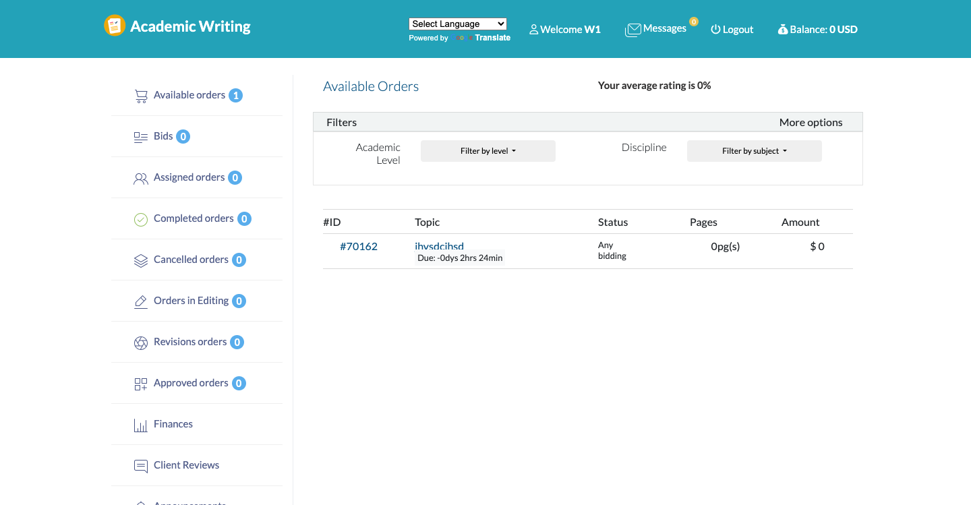The height and width of the screenshot is (505, 971).
Task: Click the topic ihvsdcihsd link
Action: [439, 246]
